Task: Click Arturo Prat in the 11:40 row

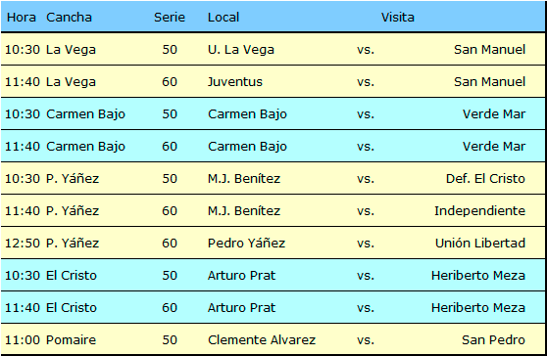Action: coord(241,308)
